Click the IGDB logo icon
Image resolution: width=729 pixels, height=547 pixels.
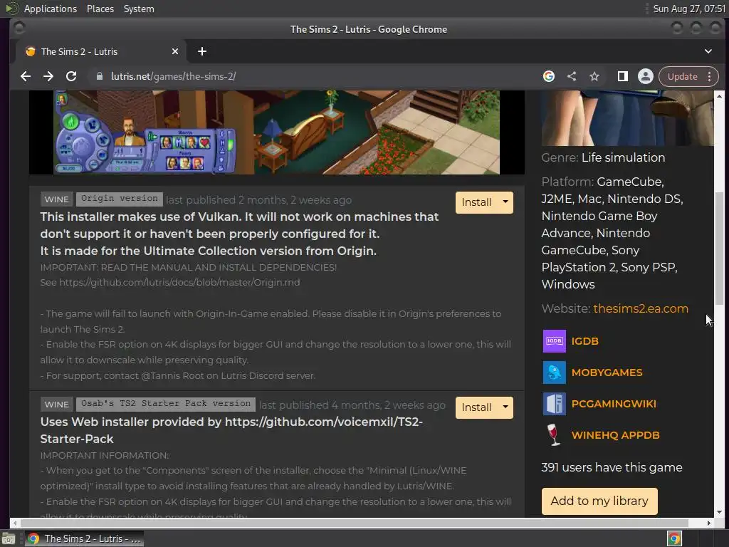pos(554,341)
